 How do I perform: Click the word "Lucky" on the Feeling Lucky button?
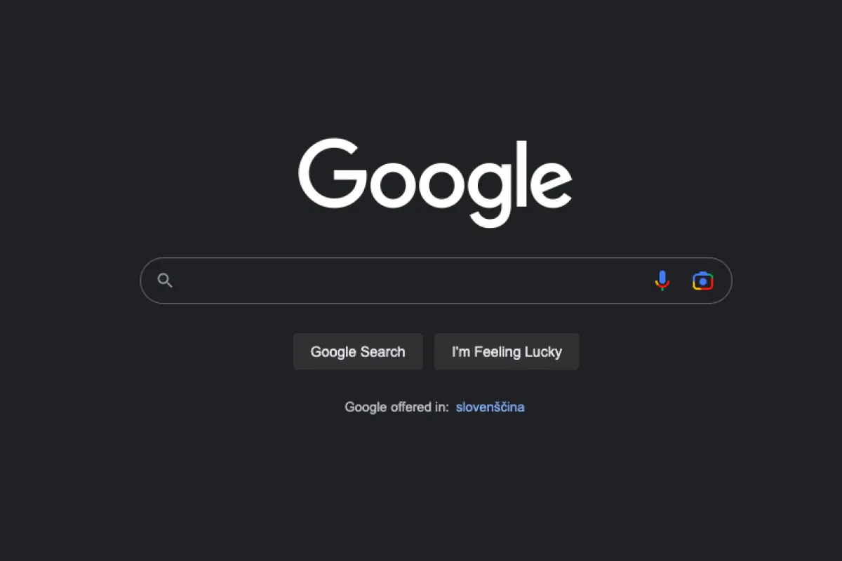[x=543, y=352]
